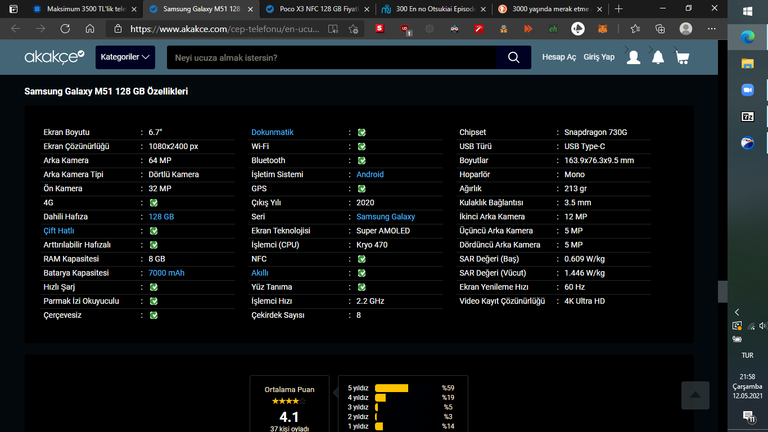Click the Hesap Aç link
The height and width of the screenshot is (432, 768).
(559, 57)
